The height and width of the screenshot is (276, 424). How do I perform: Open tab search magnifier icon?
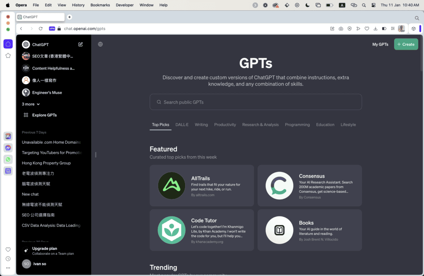click(417, 18)
